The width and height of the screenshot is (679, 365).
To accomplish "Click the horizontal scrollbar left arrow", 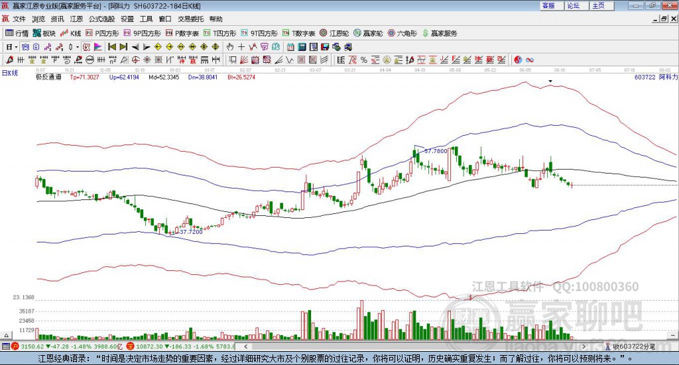I will point(245,346).
